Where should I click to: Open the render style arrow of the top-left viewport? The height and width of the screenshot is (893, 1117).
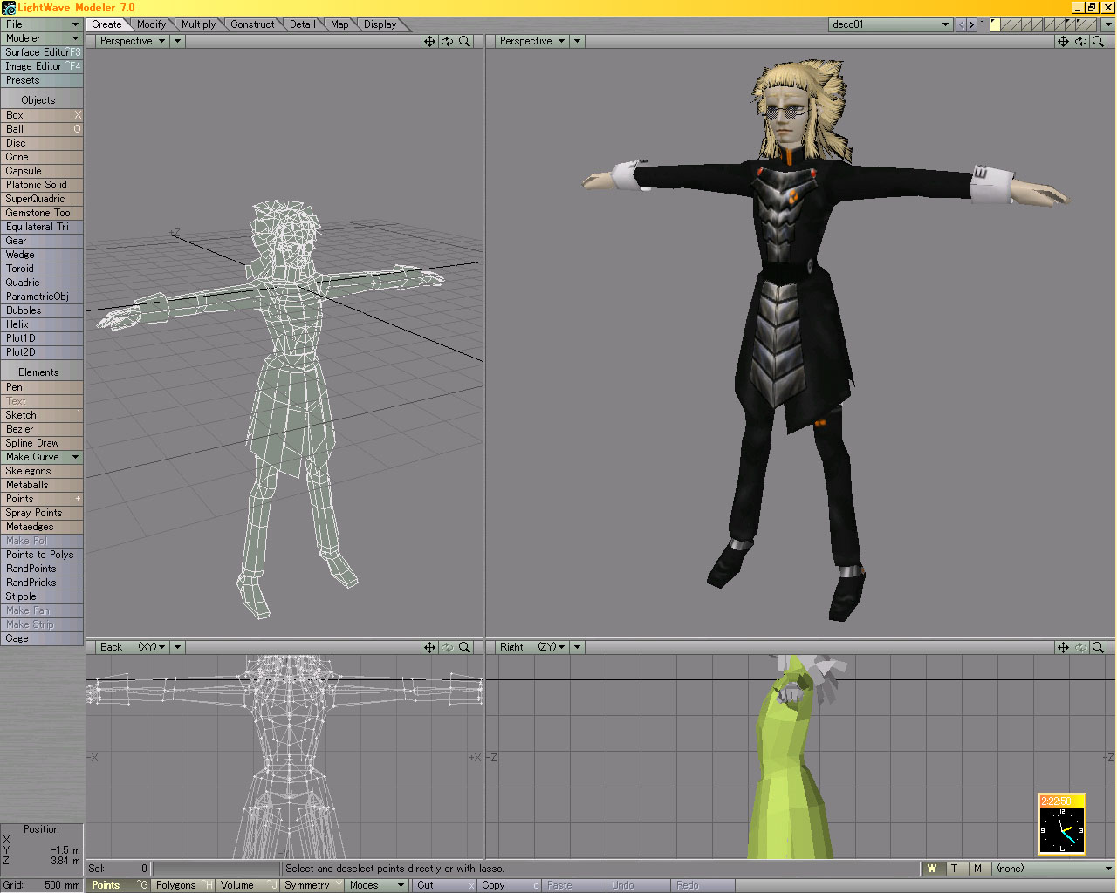pyautogui.click(x=177, y=41)
